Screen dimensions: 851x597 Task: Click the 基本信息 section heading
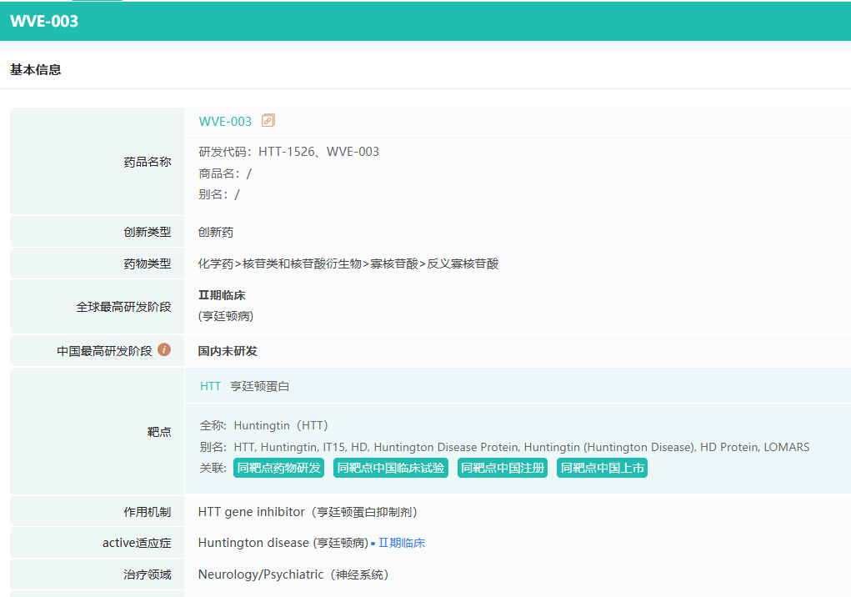click(x=36, y=70)
